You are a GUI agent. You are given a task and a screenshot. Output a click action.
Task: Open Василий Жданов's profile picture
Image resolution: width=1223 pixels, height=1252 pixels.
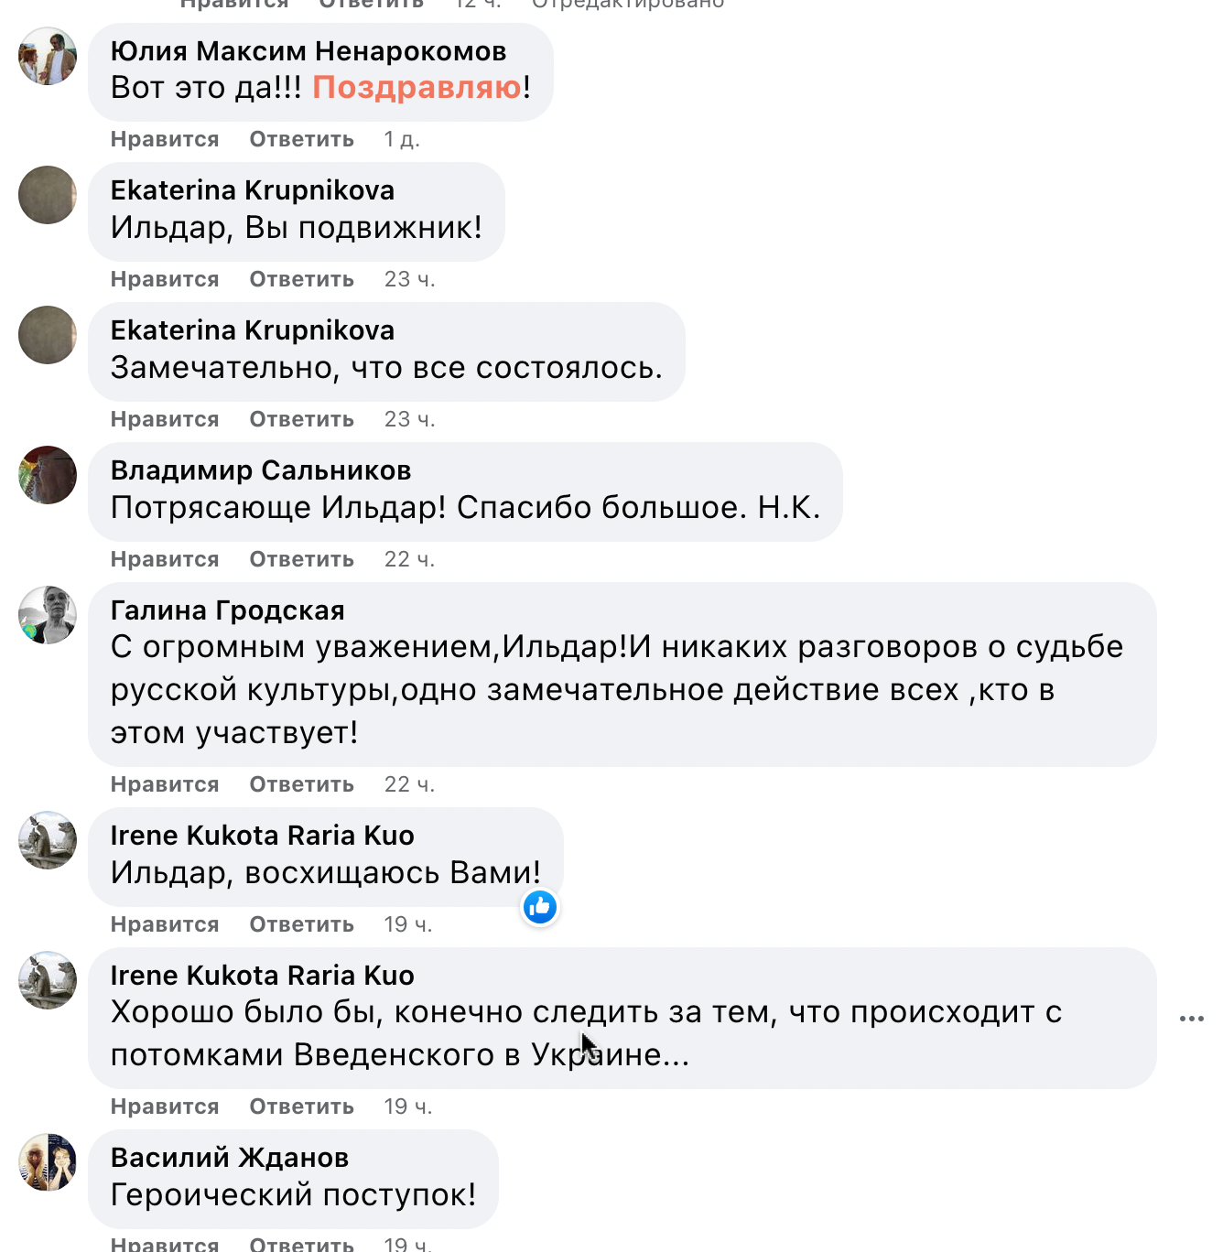pyautogui.click(x=48, y=1162)
